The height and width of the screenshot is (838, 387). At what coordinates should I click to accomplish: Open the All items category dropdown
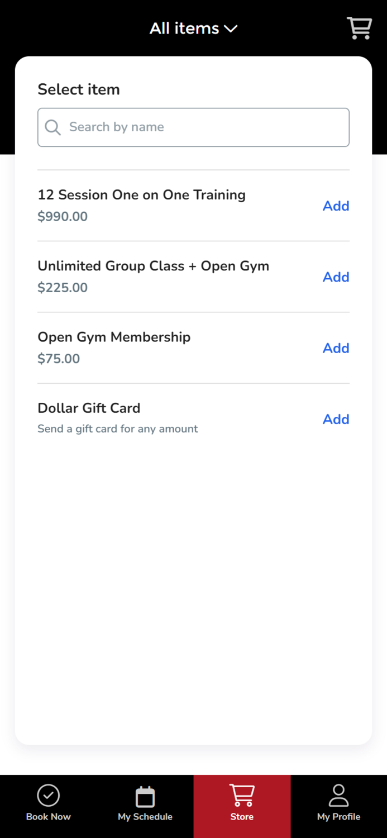click(x=193, y=28)
